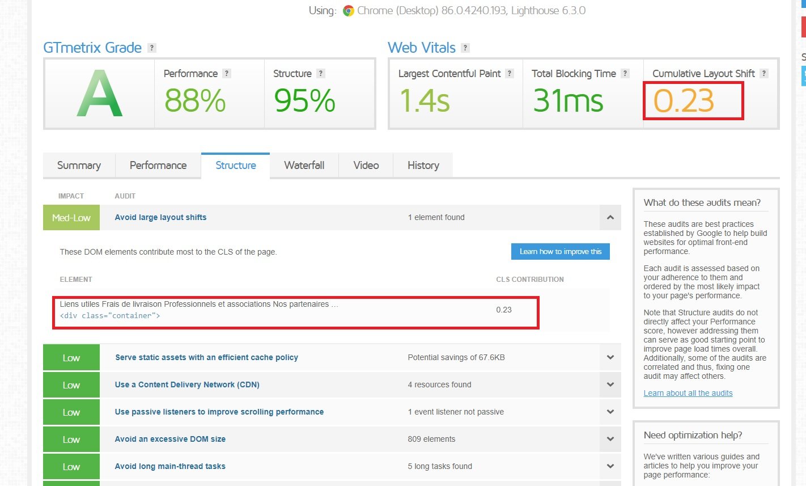Click the help icon beside Structure score
The height and width of the screenshot is (486, 806).
(x=321, y=73)
